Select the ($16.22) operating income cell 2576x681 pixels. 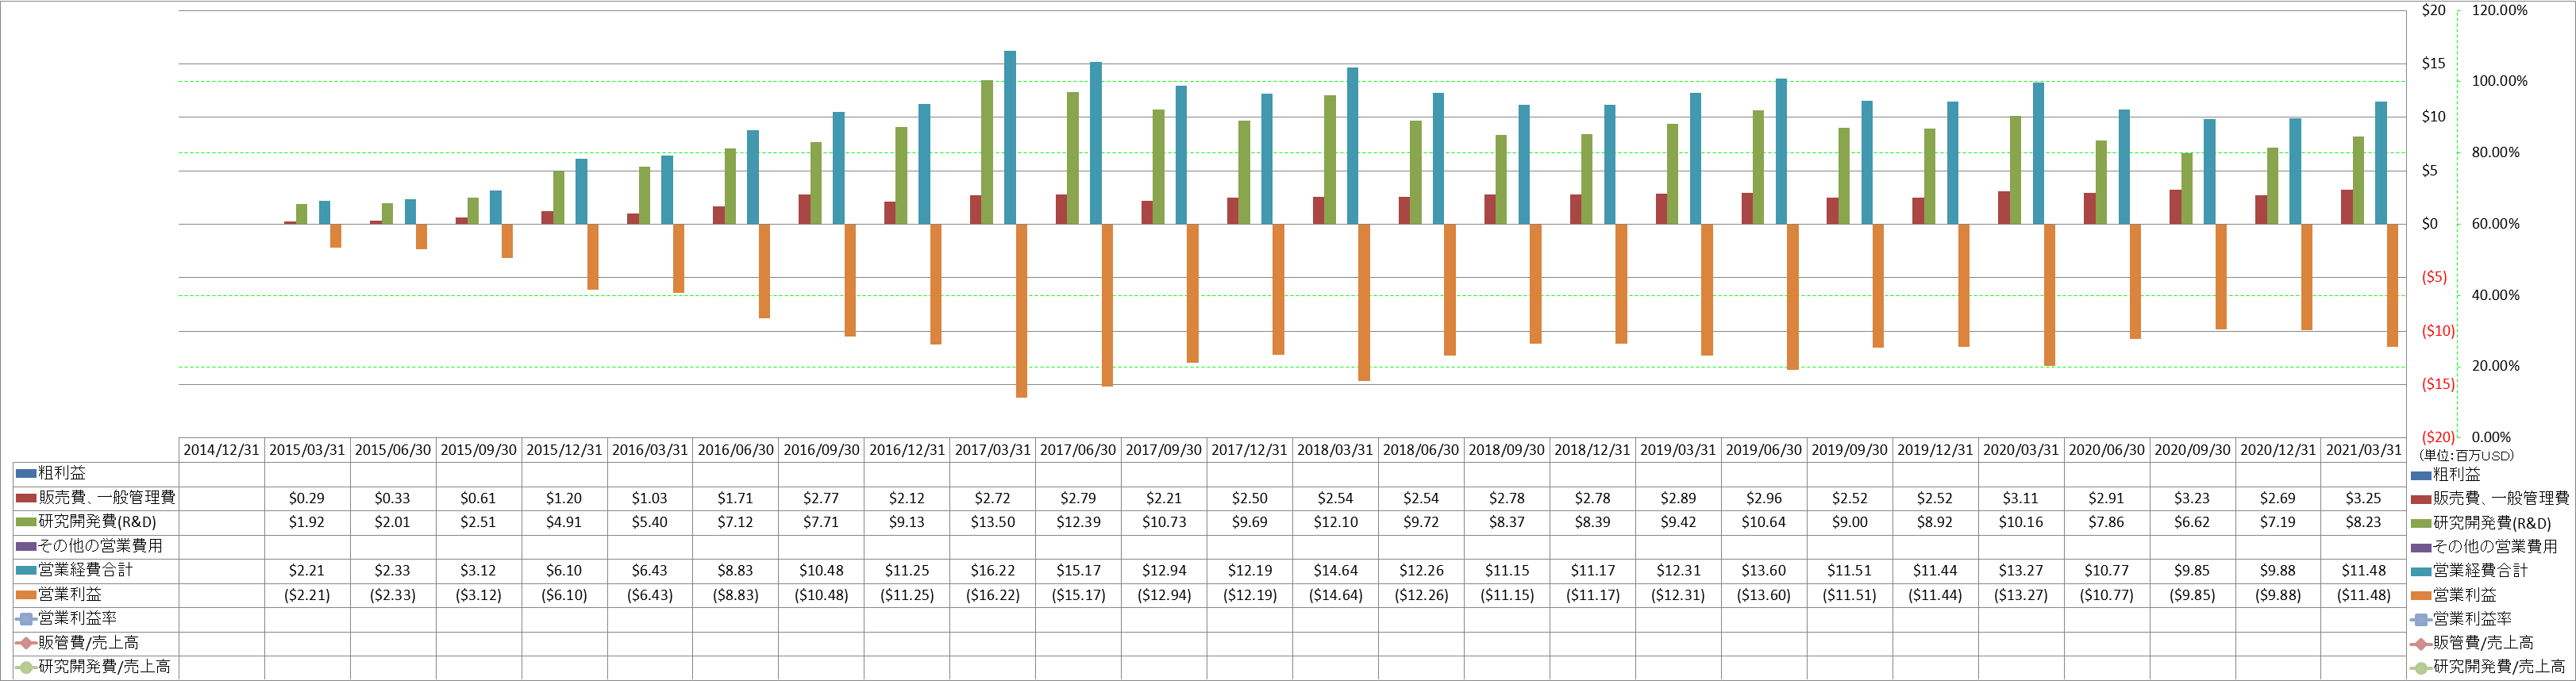(993, 595)
